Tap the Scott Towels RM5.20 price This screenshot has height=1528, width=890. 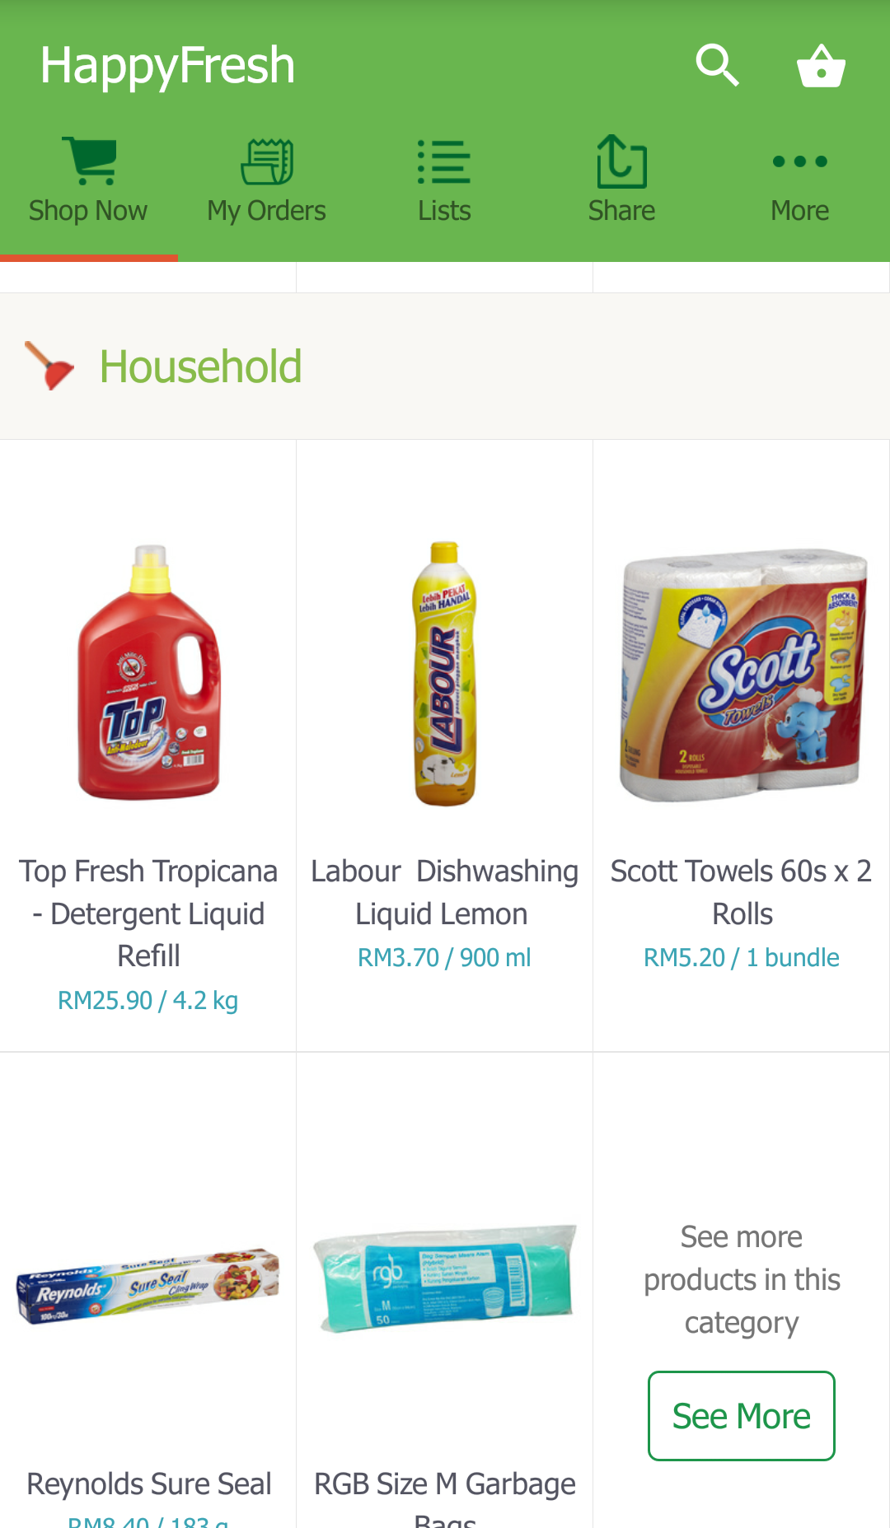741,957
